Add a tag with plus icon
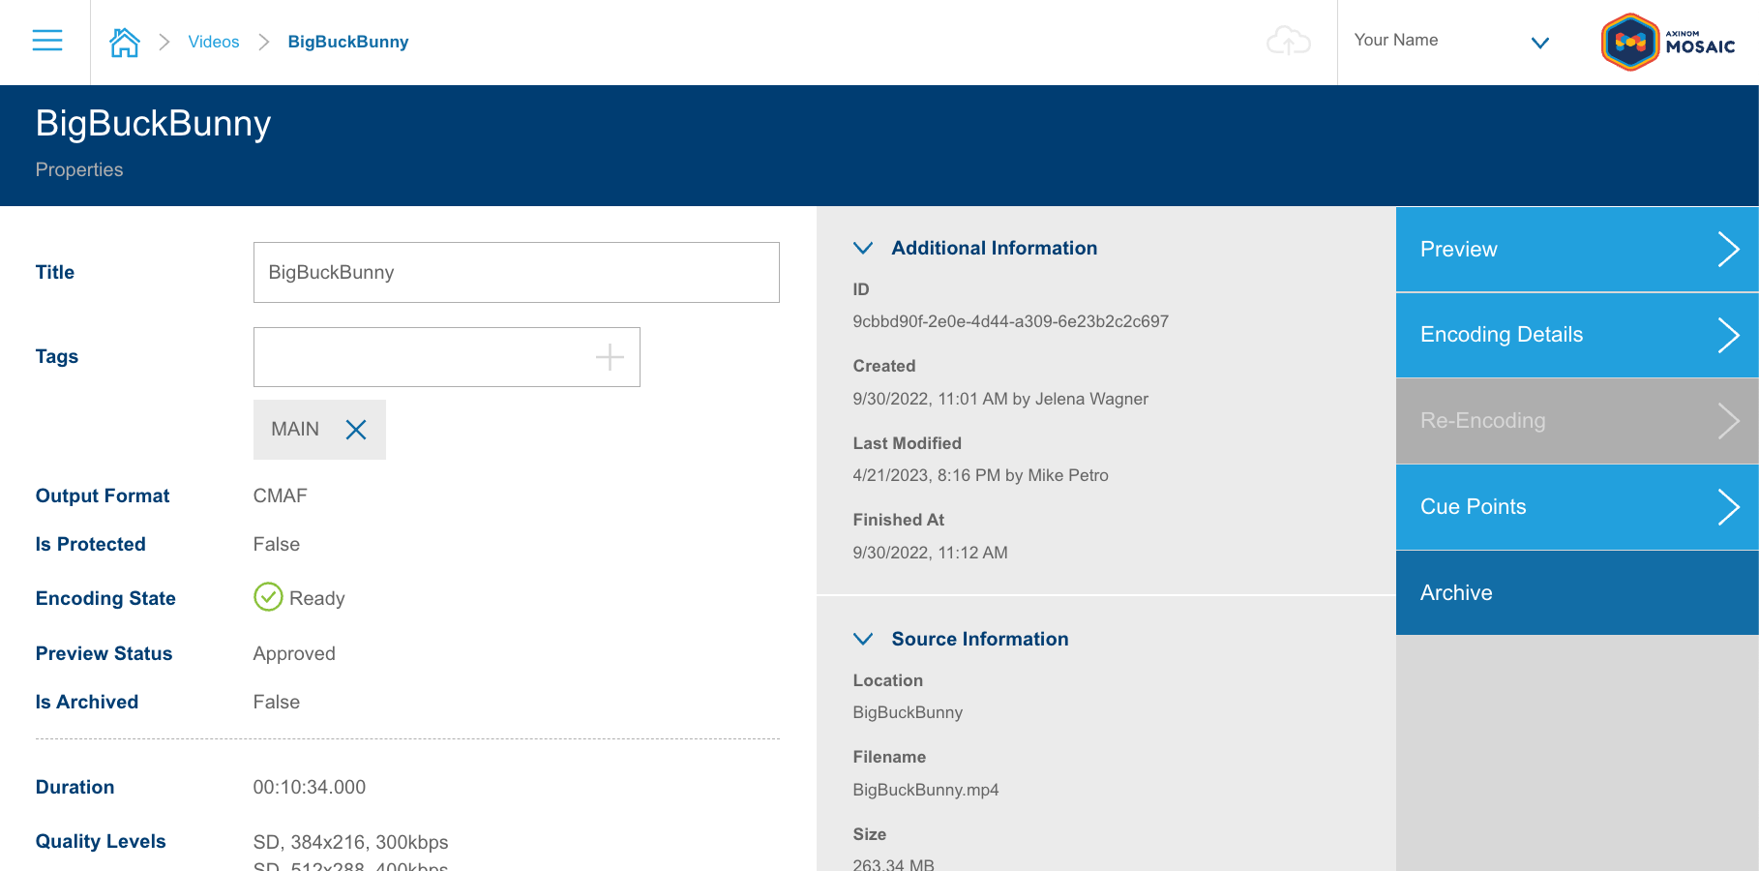Image resolution: width=1759 pixels, height=871 pixels. pos(610,357)
